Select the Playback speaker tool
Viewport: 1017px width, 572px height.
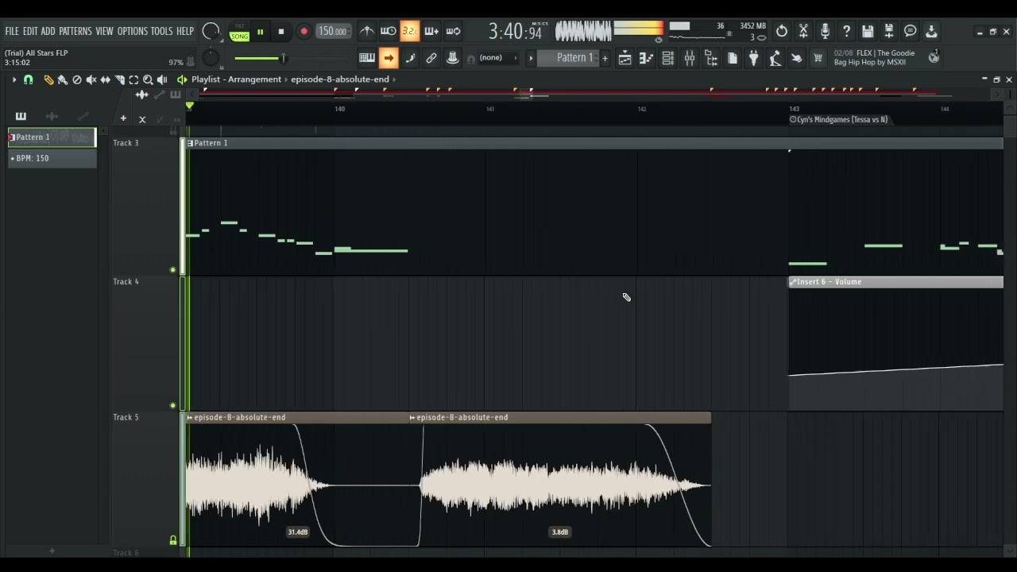pos(162,79)
